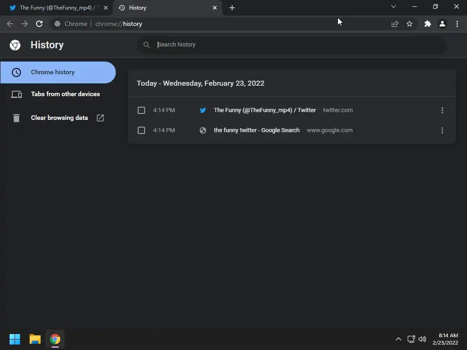The height and width of the screenshot is (350, 467).
Task: Click the Chrome logo beside History
Action: coord(15,45)
